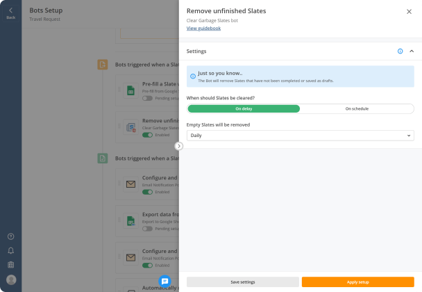Viewport: 422px width, 292px height.
Task: Collapse the Settings section chevron
Action: [x=412, y=51]
